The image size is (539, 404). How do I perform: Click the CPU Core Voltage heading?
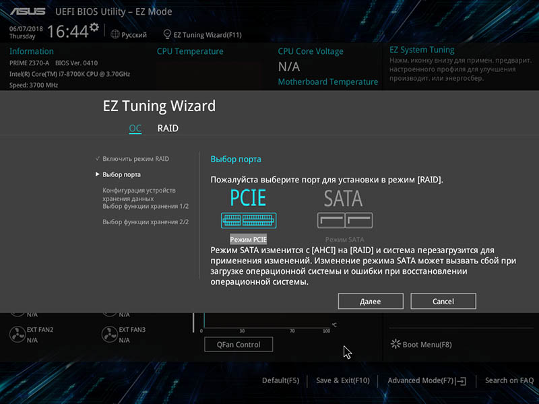tap(311, 51)
